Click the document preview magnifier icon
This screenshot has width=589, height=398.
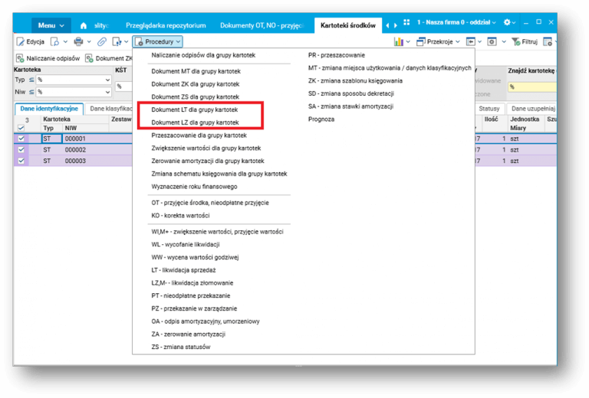tap(55, 41)
